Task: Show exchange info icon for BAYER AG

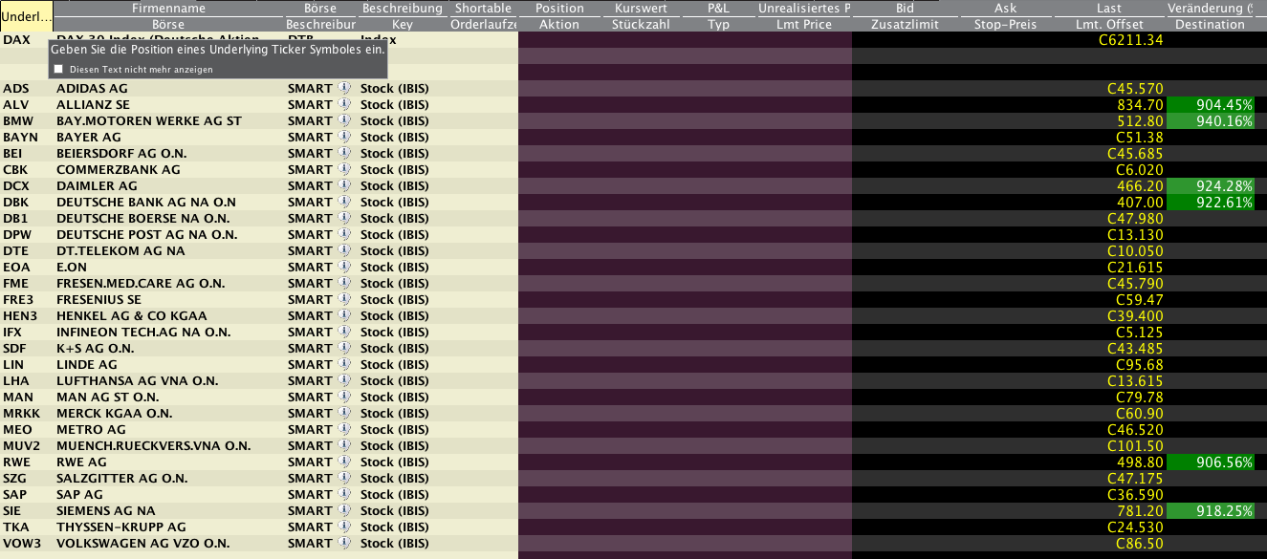Action: 344,138
